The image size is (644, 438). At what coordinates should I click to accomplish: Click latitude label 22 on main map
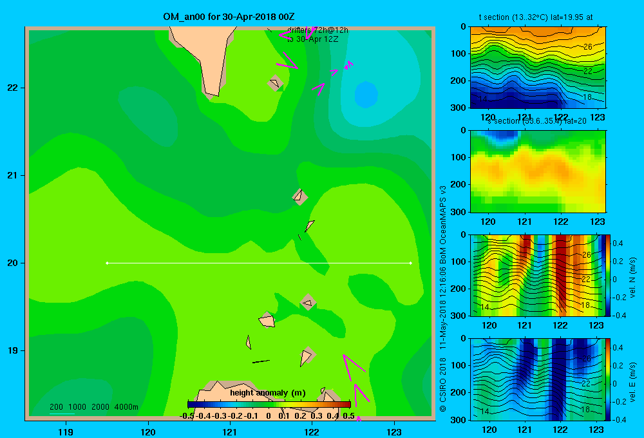pos(13,88)
